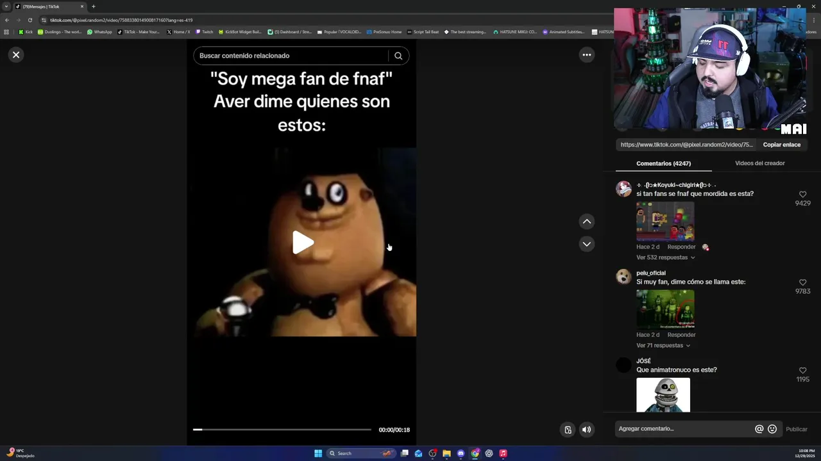Click the pelu_oficial username
Screen dimensions: 821x461
(x=651, y=273)
